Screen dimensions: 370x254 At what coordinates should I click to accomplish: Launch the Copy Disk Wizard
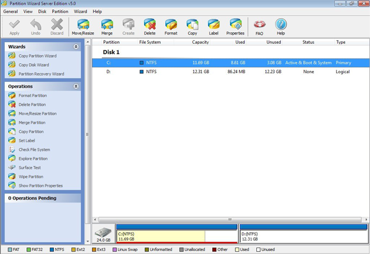(33, 65)
